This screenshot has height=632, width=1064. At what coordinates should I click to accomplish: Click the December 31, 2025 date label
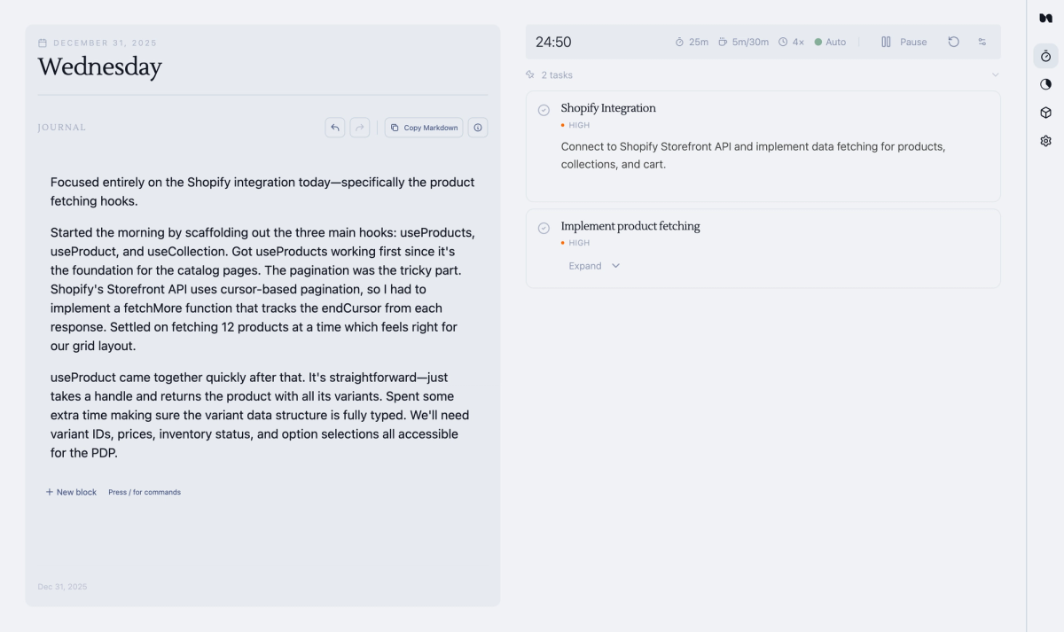[98, 43]
